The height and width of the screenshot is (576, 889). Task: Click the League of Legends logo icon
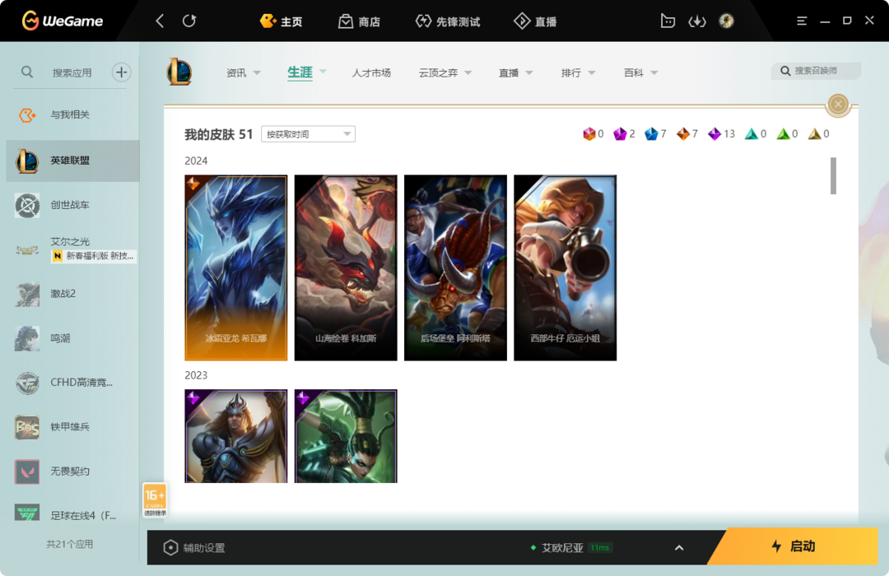pos(179,72)
